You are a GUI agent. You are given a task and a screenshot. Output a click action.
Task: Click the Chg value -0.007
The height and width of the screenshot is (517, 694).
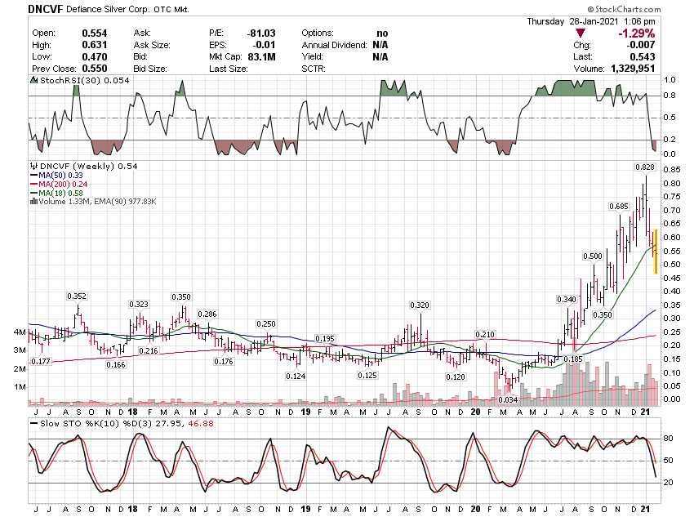[641, 45]
